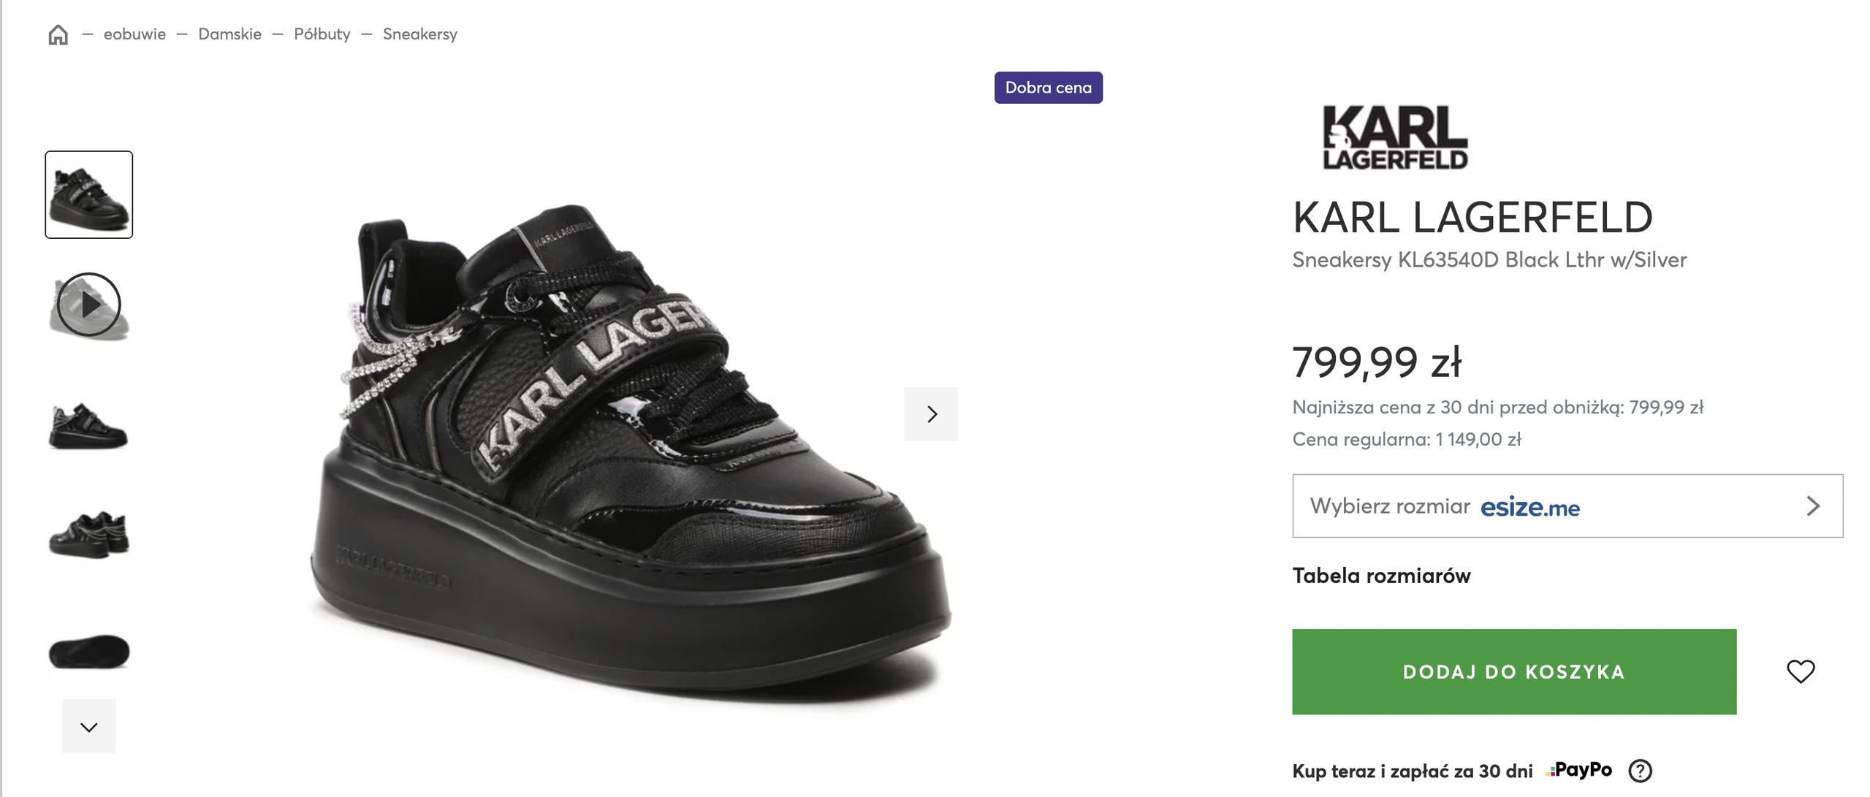
Task: Navigate to Damskie breadcrumb
Action: point(229,34)
